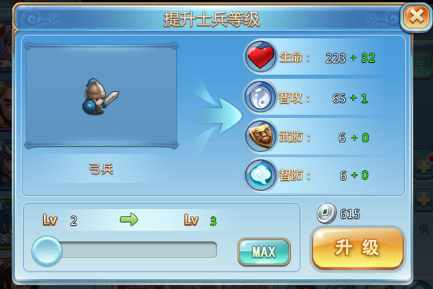Close the upgrade soldier dialog
The height and width of the screenshot is (289, 433).
point(416,17)
